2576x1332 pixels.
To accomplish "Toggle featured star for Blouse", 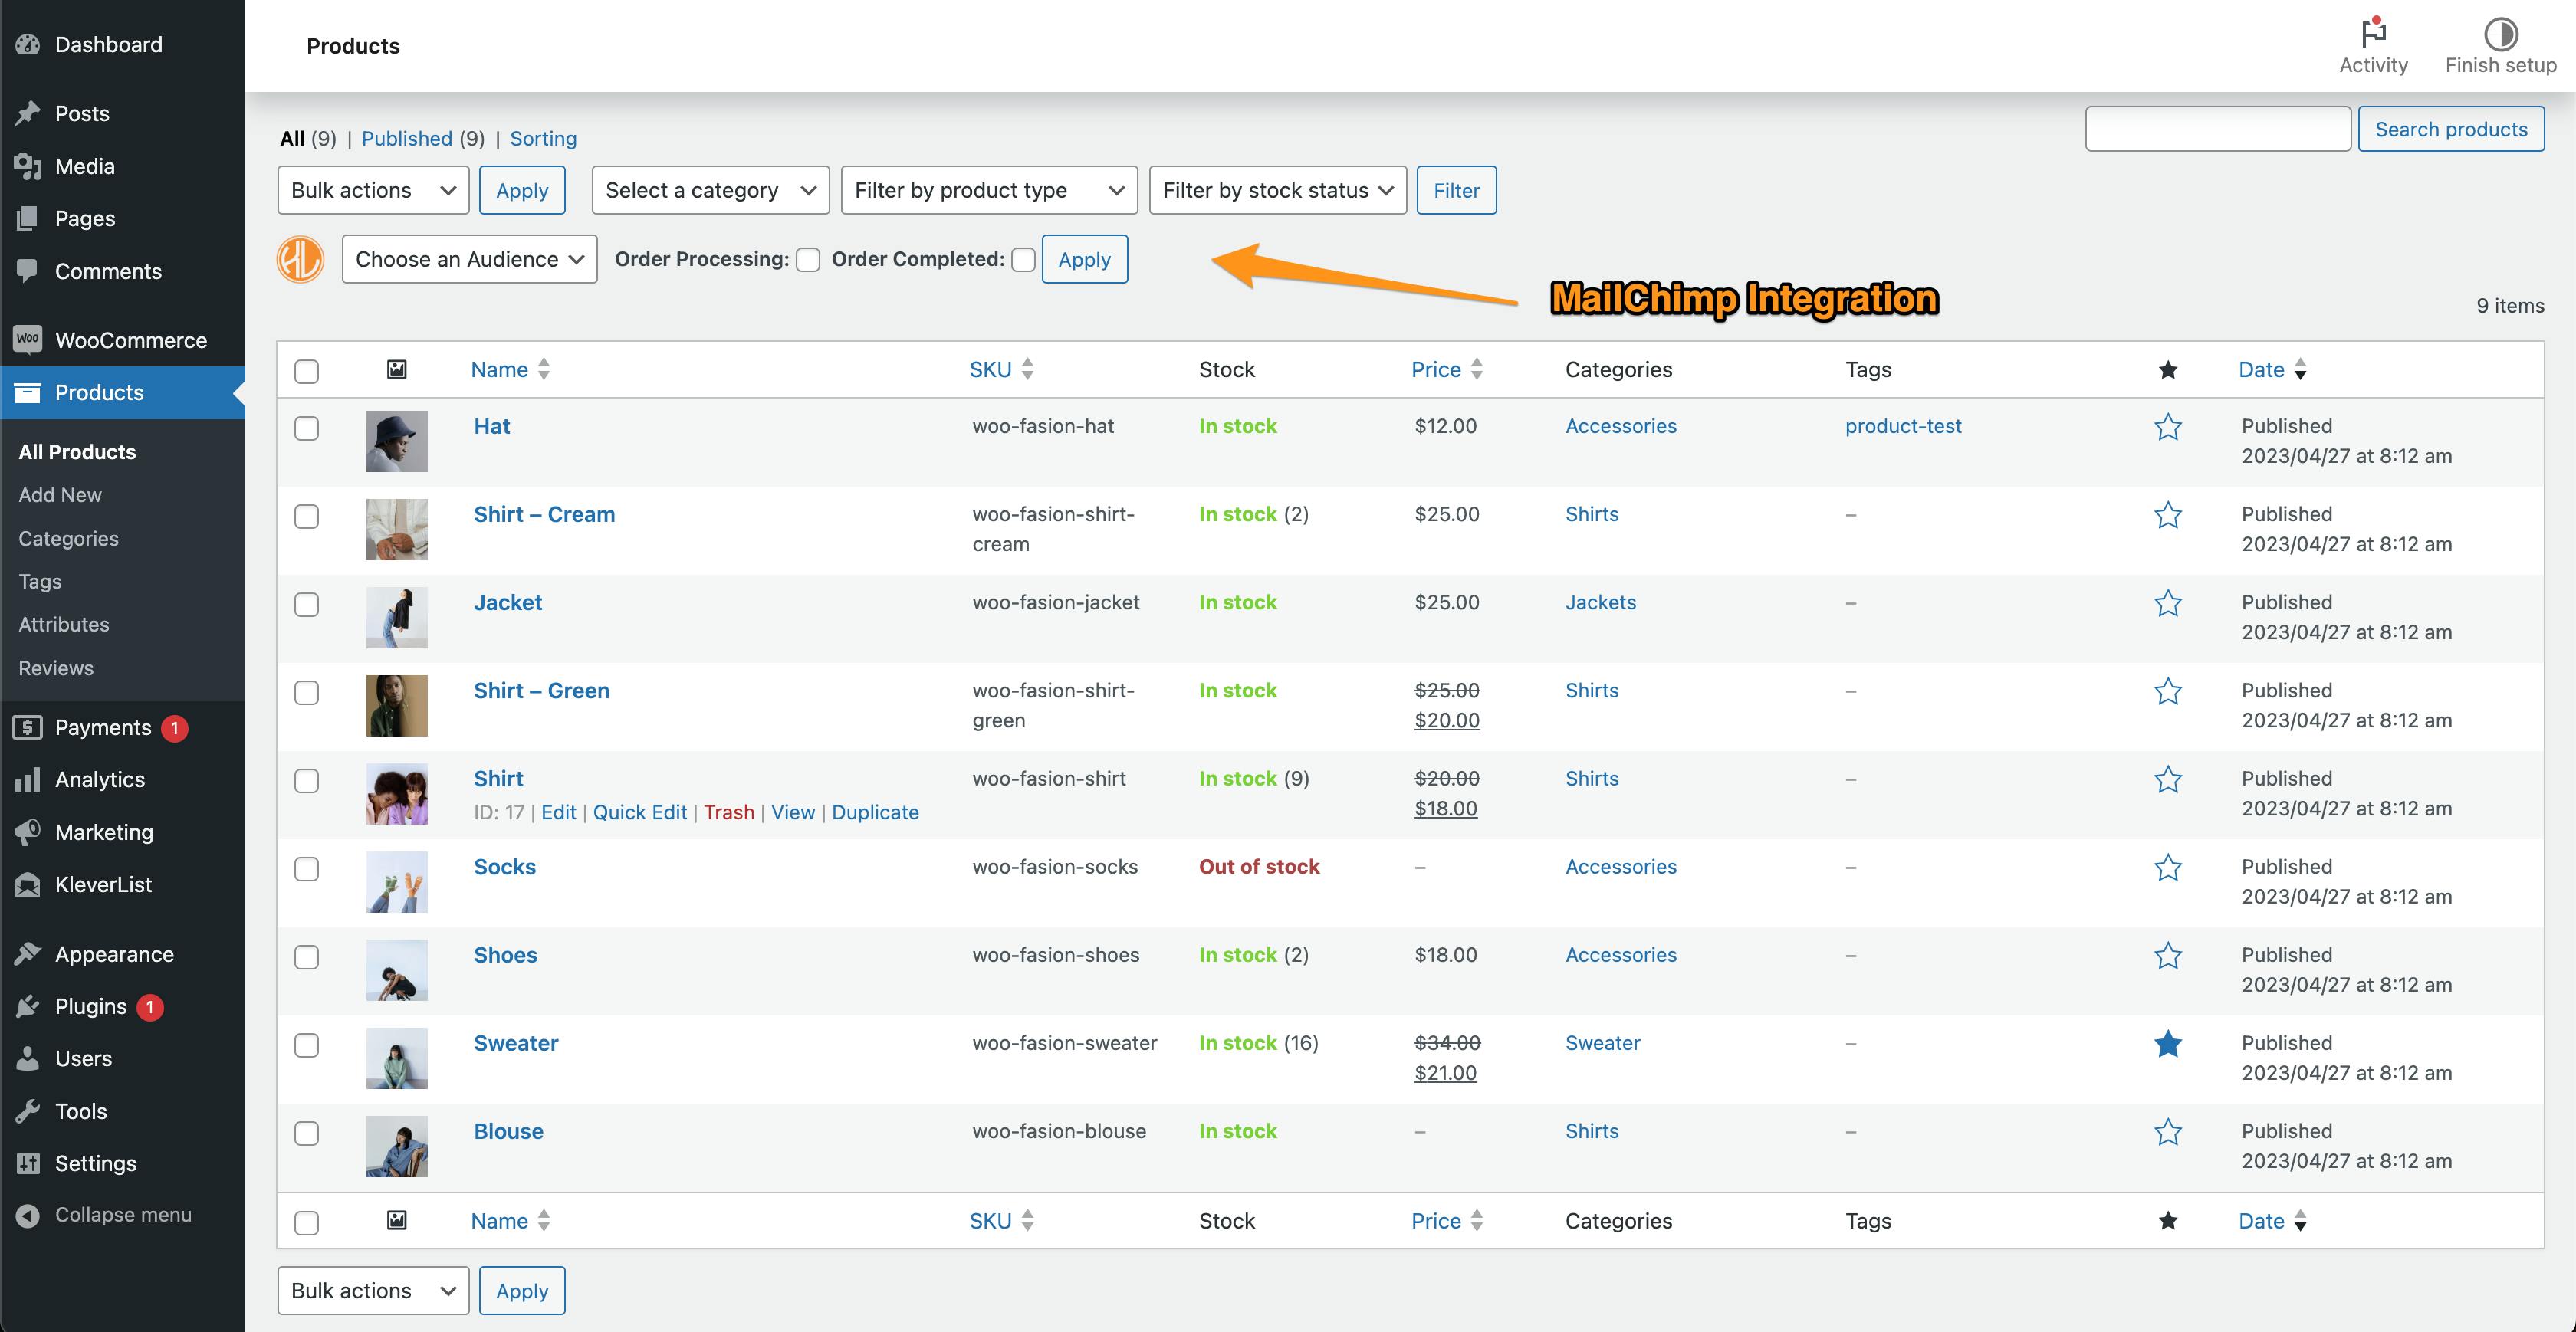I will tap(2167, 1131).
